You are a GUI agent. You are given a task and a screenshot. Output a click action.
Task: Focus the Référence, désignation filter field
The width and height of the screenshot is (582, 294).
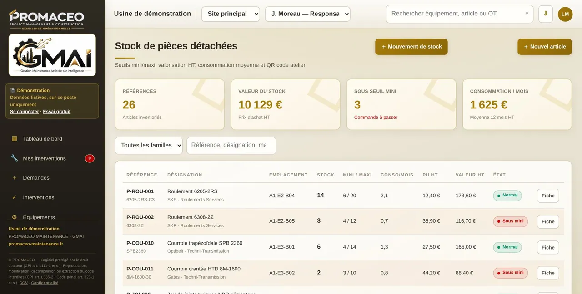click(231, 146)
